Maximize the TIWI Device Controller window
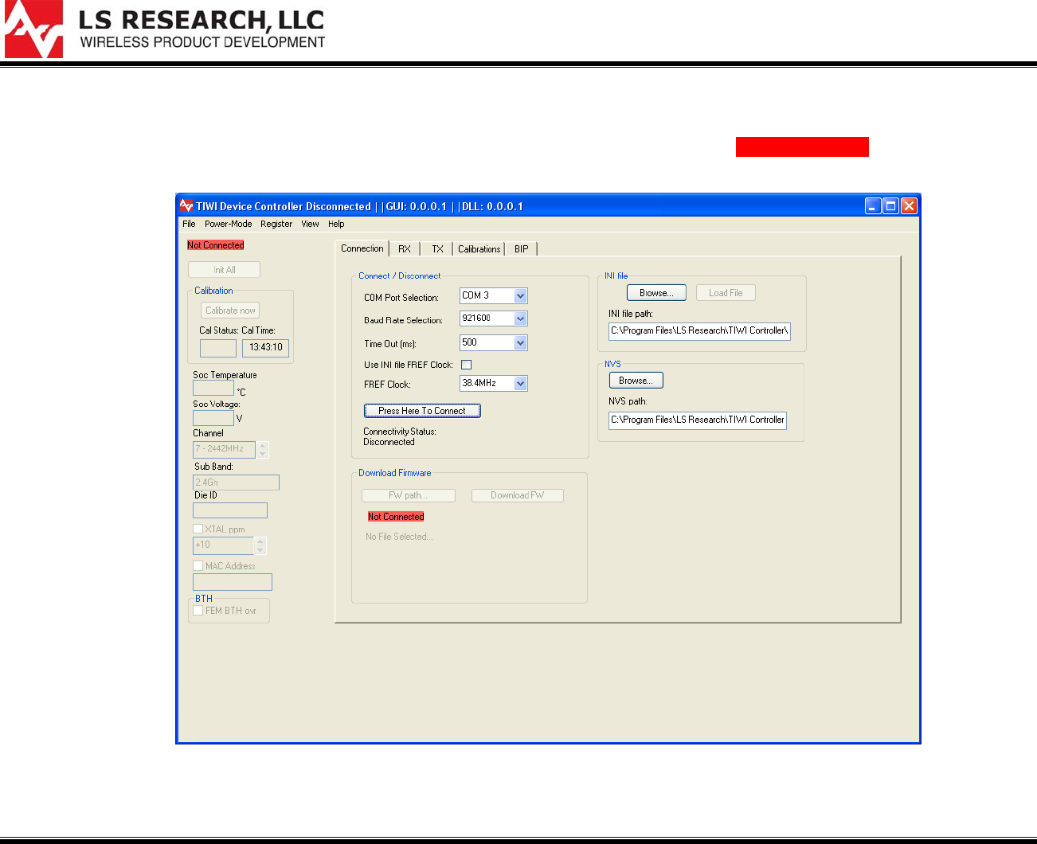The height and width of the screenshot is (844, 1037). pos(890,206)
